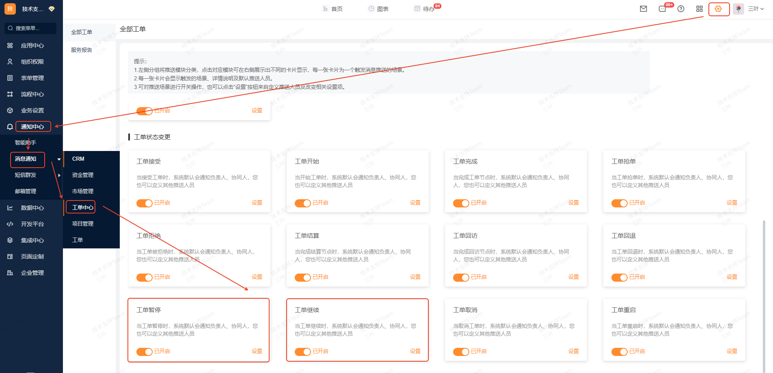Collapse the 消息通知 submenu arrow
Viewport: 773px width, 373px height.
point(59,159)
